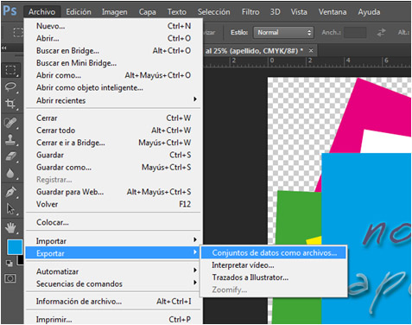
Task: Open the Imagen menu
Action: tap(114, 12)
